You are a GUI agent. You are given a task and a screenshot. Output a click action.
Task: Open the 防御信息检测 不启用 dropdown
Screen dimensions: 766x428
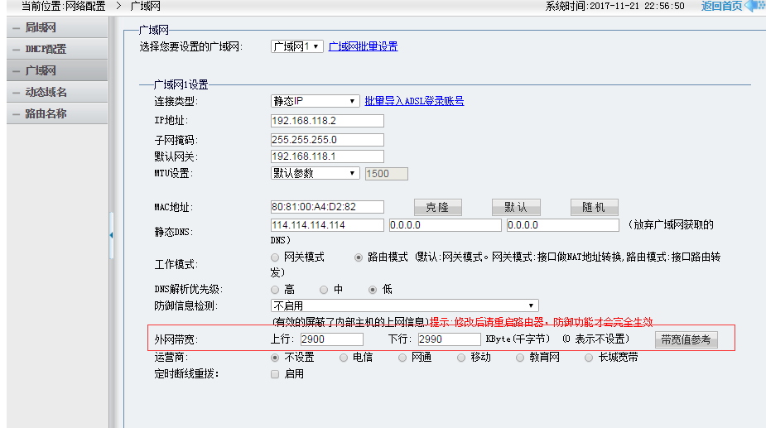coord(404,305)
